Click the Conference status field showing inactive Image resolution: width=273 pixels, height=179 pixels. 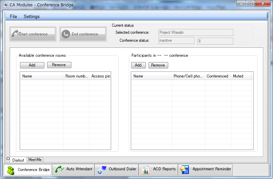click(176, 40)
